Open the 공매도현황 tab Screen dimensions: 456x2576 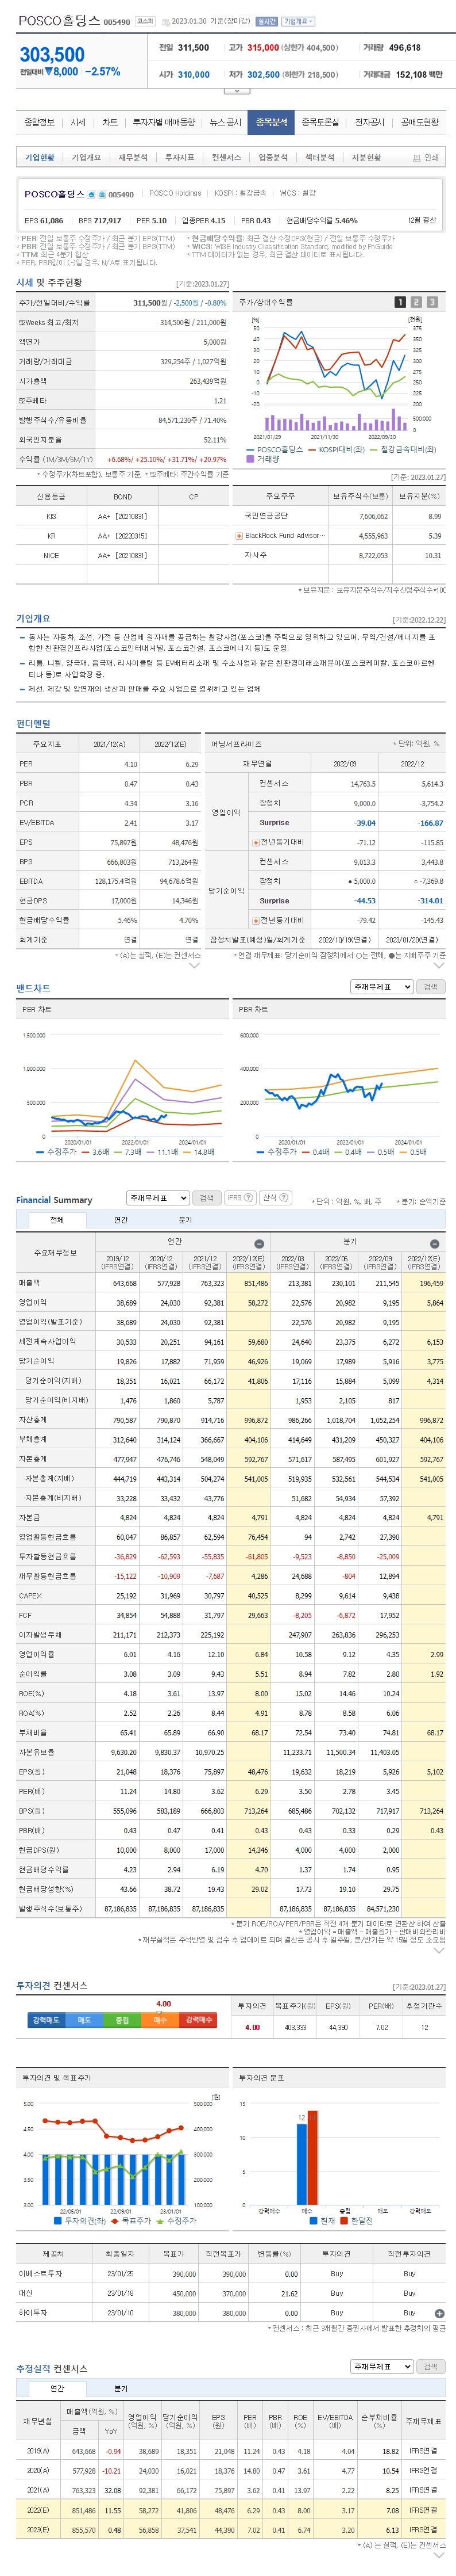(419, 122)
